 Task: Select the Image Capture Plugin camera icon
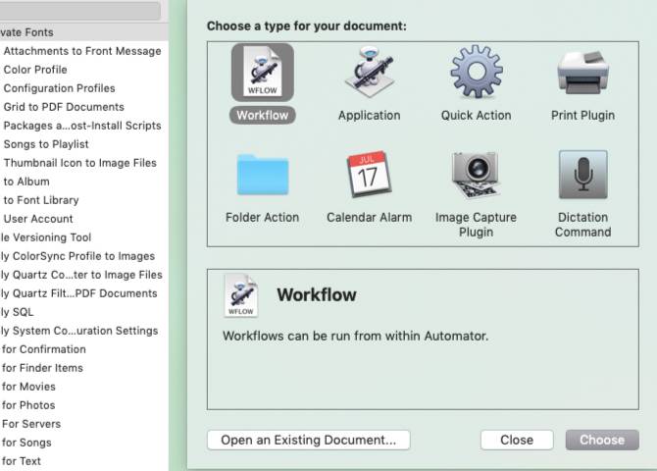click(x=476, y=175)
